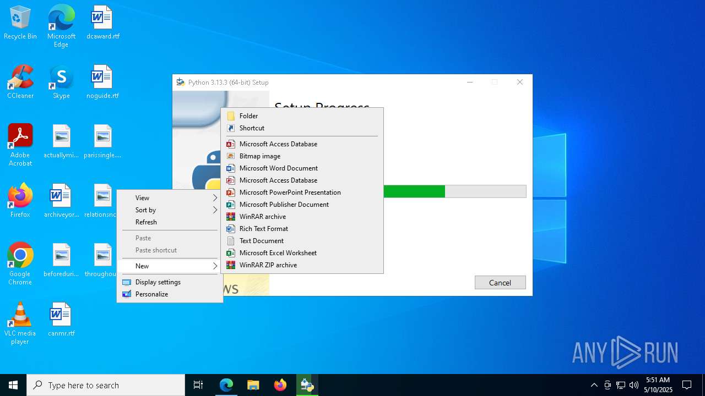Open Firefox from the taskbar
Image resolution: width=705 pixels, height=396 pixels.
[280, 385]
